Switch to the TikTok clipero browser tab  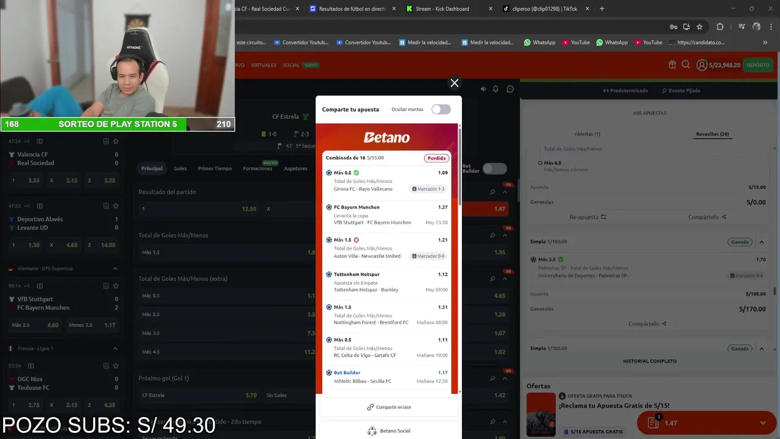[x=545, y=9]
